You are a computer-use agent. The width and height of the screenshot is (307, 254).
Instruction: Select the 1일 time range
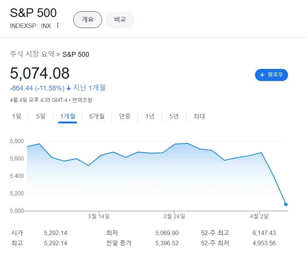[17, 116]
